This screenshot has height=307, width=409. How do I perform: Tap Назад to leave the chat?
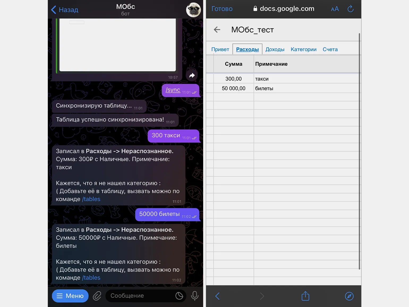coord(65,10)
